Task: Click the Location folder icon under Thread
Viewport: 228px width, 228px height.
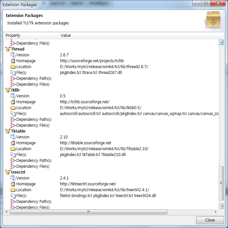Action: [x=13, y=66]
